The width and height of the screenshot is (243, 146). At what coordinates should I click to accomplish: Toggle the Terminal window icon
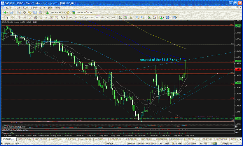pyautogui.click(x=35, y=12)
